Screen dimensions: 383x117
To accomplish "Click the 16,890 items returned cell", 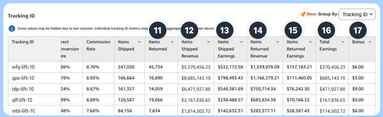I will pos(162,78).
